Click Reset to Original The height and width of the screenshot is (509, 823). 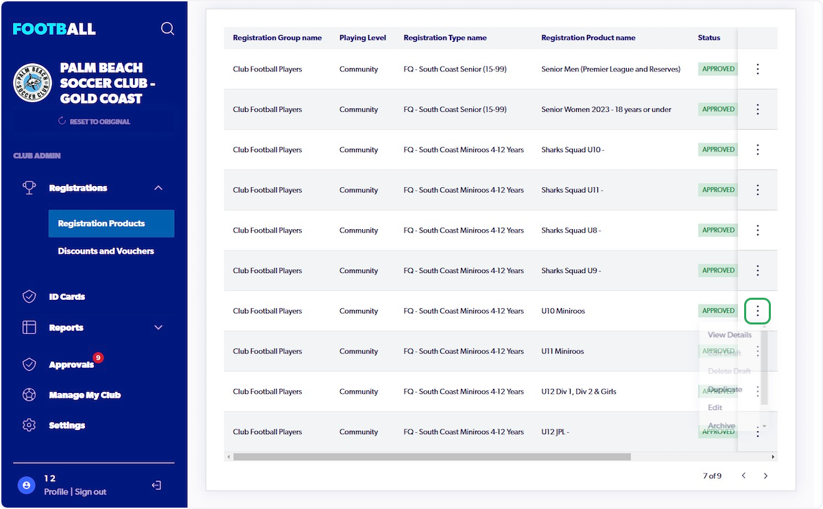coord(94,121)
